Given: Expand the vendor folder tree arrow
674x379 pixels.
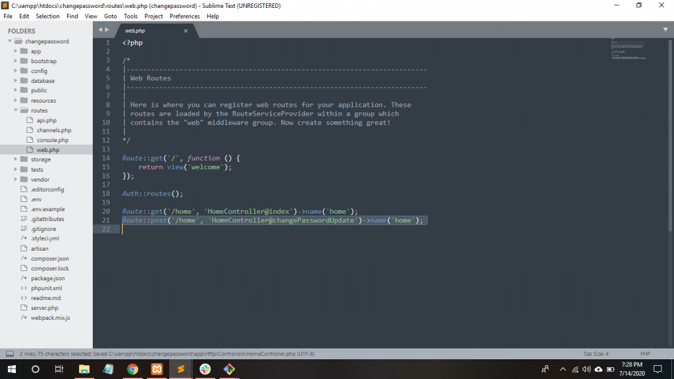Looking at the screenshot, I should click(16, 180).
